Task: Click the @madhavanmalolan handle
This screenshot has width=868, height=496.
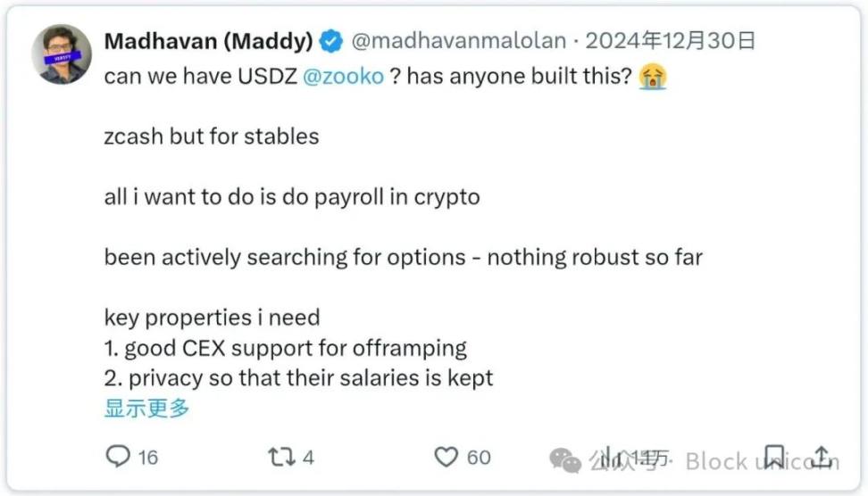Action: click(459, 41)
